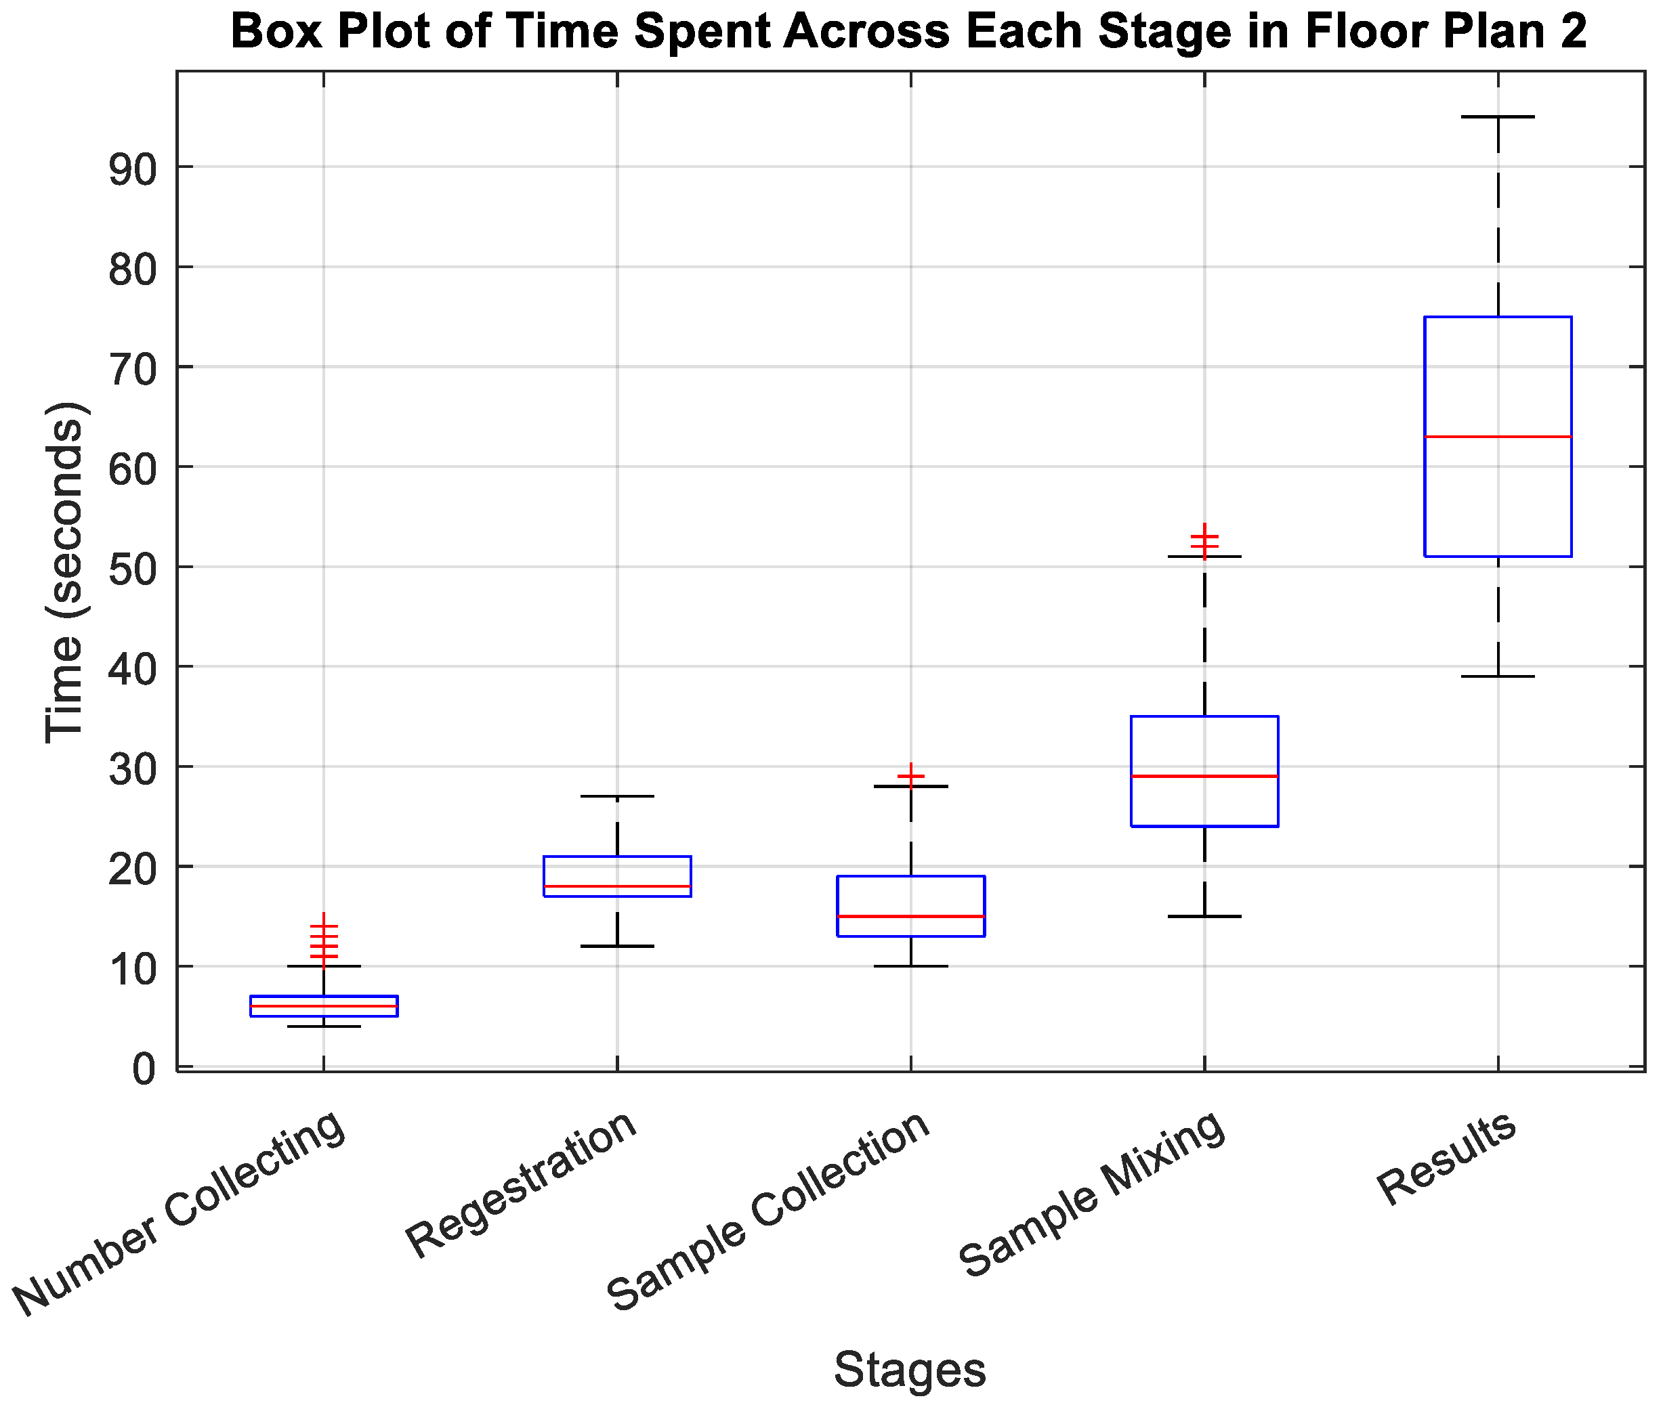
Task: Click the red median line of Results box
Action: (x=1498, y=437)
